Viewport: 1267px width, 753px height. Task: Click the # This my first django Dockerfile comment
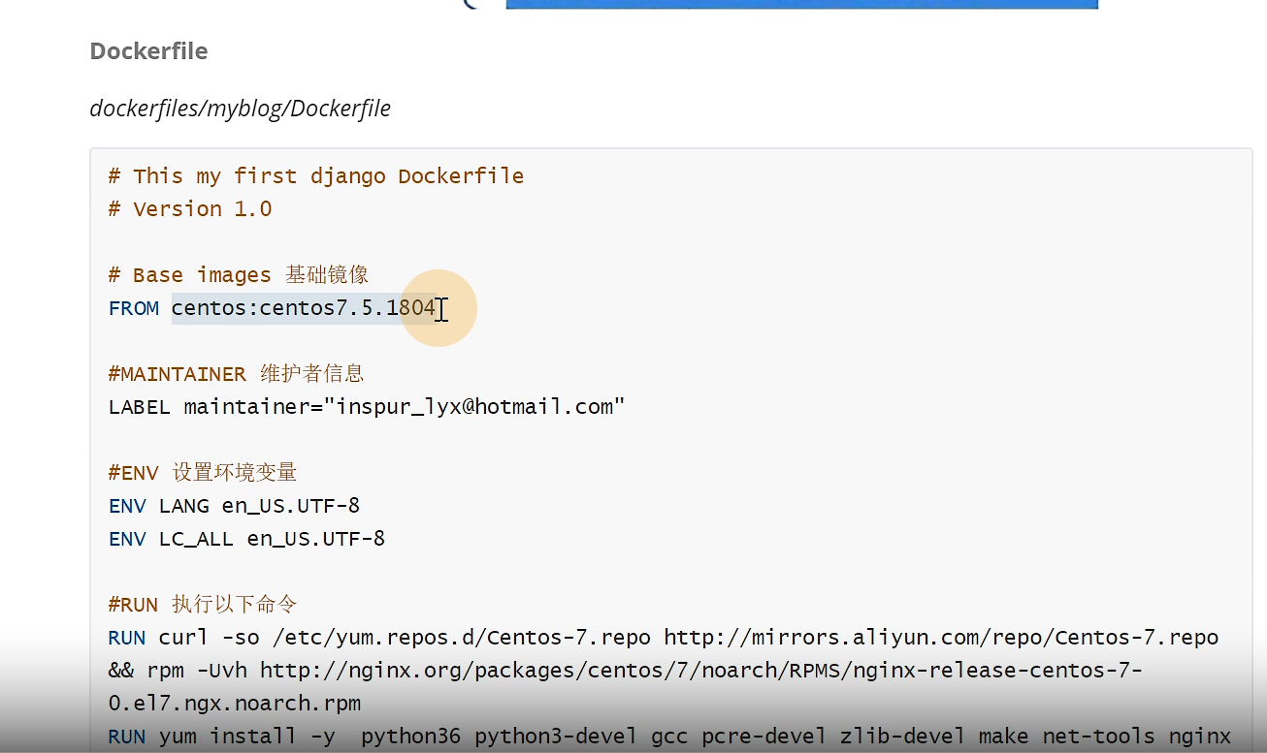pyautogui.click(x=315, y=175)
